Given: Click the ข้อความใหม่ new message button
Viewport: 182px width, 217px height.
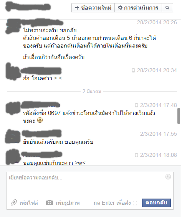Looking at the screenshot, I should pyautogui.click(x=93, y=8).
